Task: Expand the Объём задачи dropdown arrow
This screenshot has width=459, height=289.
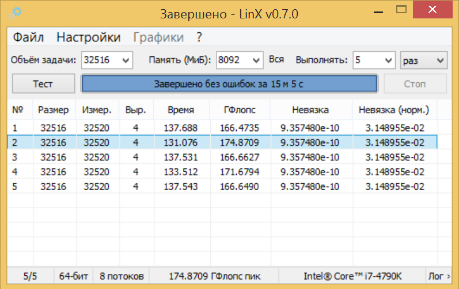Action: [126, 60]
